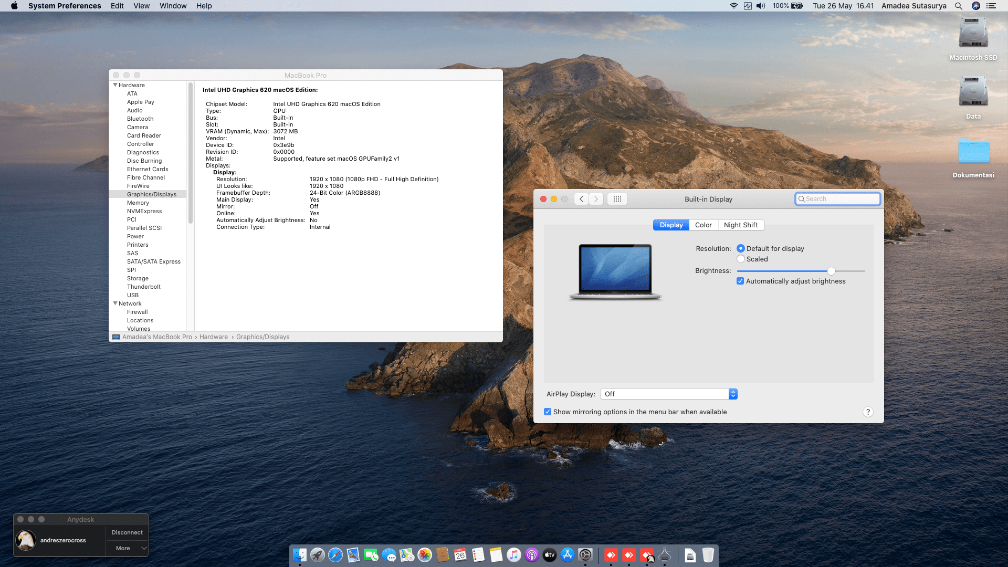Select Thunderbolt in the hardware list

(x=143, y=287)
